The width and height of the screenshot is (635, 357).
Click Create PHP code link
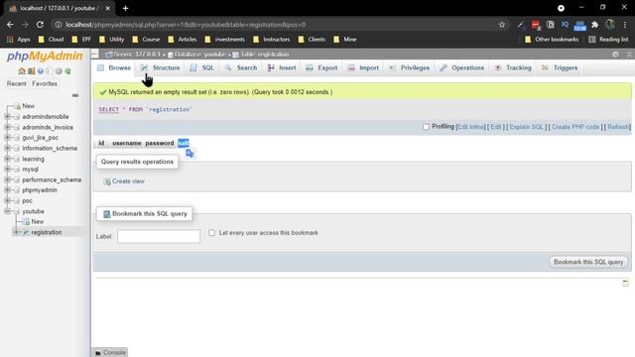point(575,127)
